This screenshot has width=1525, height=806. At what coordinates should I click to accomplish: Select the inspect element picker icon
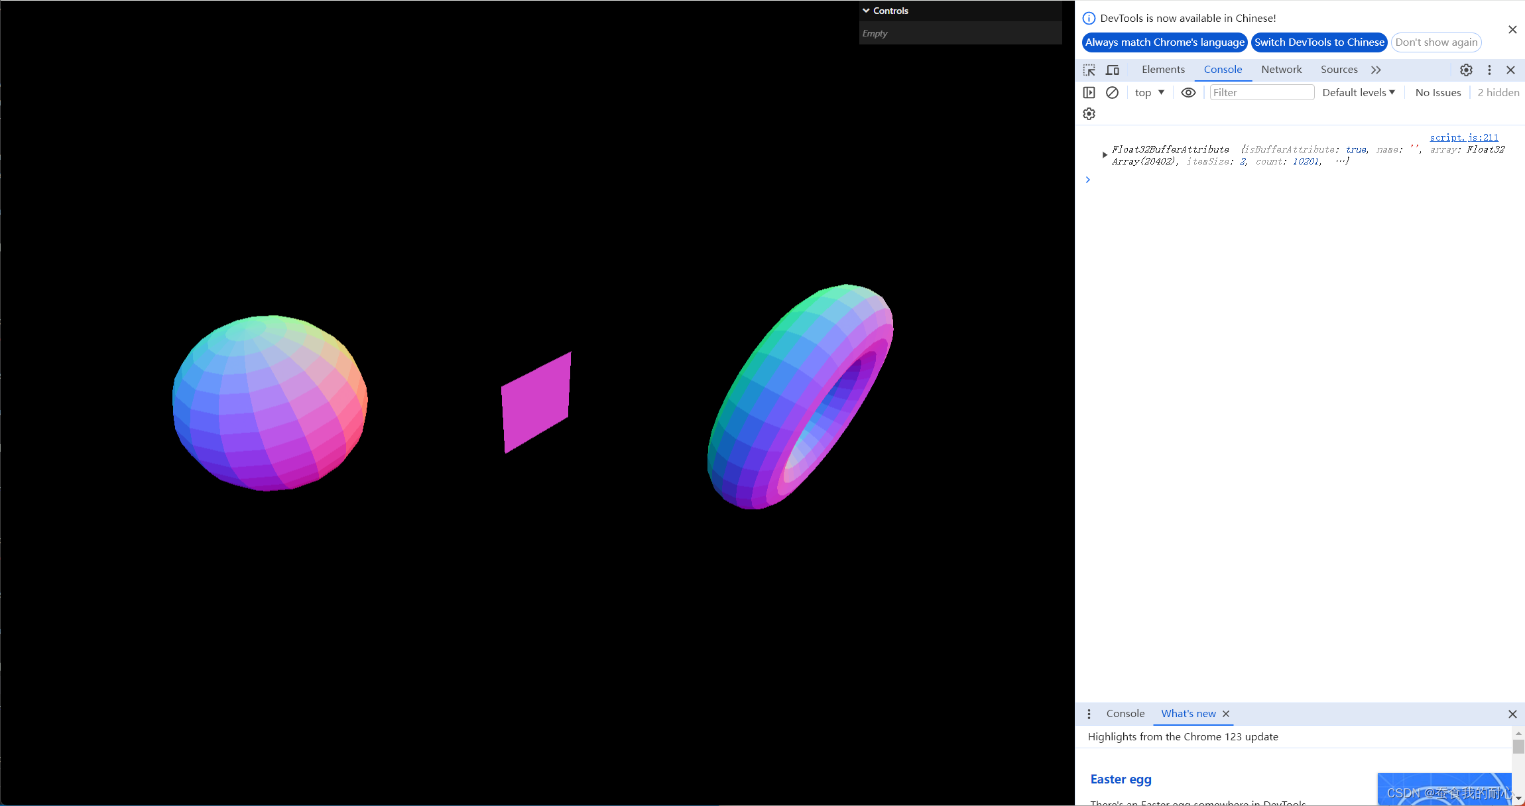tap(1089, 70)
